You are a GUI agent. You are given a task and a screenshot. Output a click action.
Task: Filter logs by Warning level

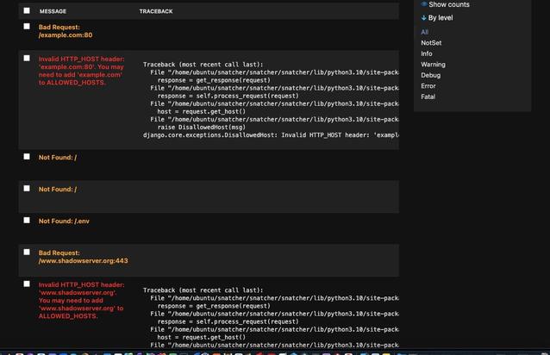point(434,65)
